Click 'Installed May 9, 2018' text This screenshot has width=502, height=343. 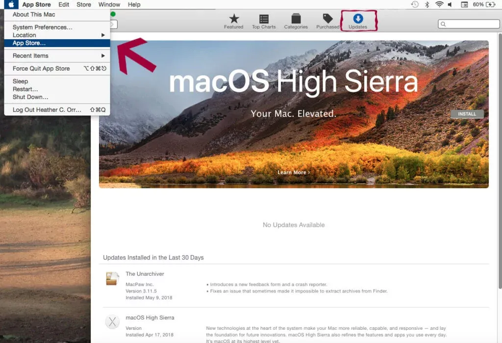point(149,298)
